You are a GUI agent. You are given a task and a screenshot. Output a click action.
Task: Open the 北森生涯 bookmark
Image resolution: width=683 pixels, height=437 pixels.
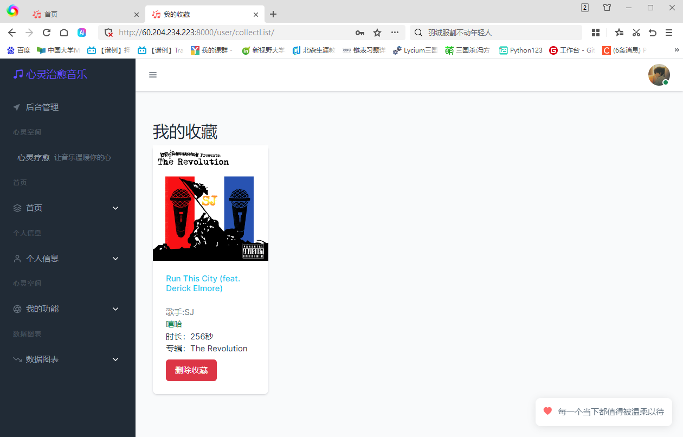(x=314, y=50)
